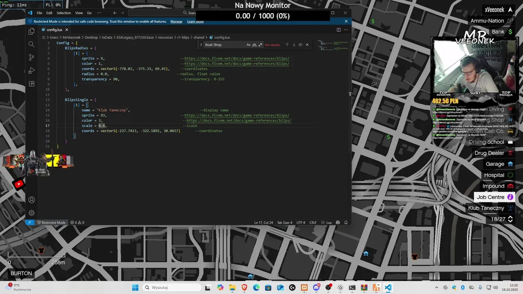Viewport: 523px width, 294px height.
Task: Open Brave browser from the taskbar
Action: [x=244, y=287]
